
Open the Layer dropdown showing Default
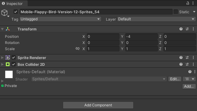coord(156,19)
